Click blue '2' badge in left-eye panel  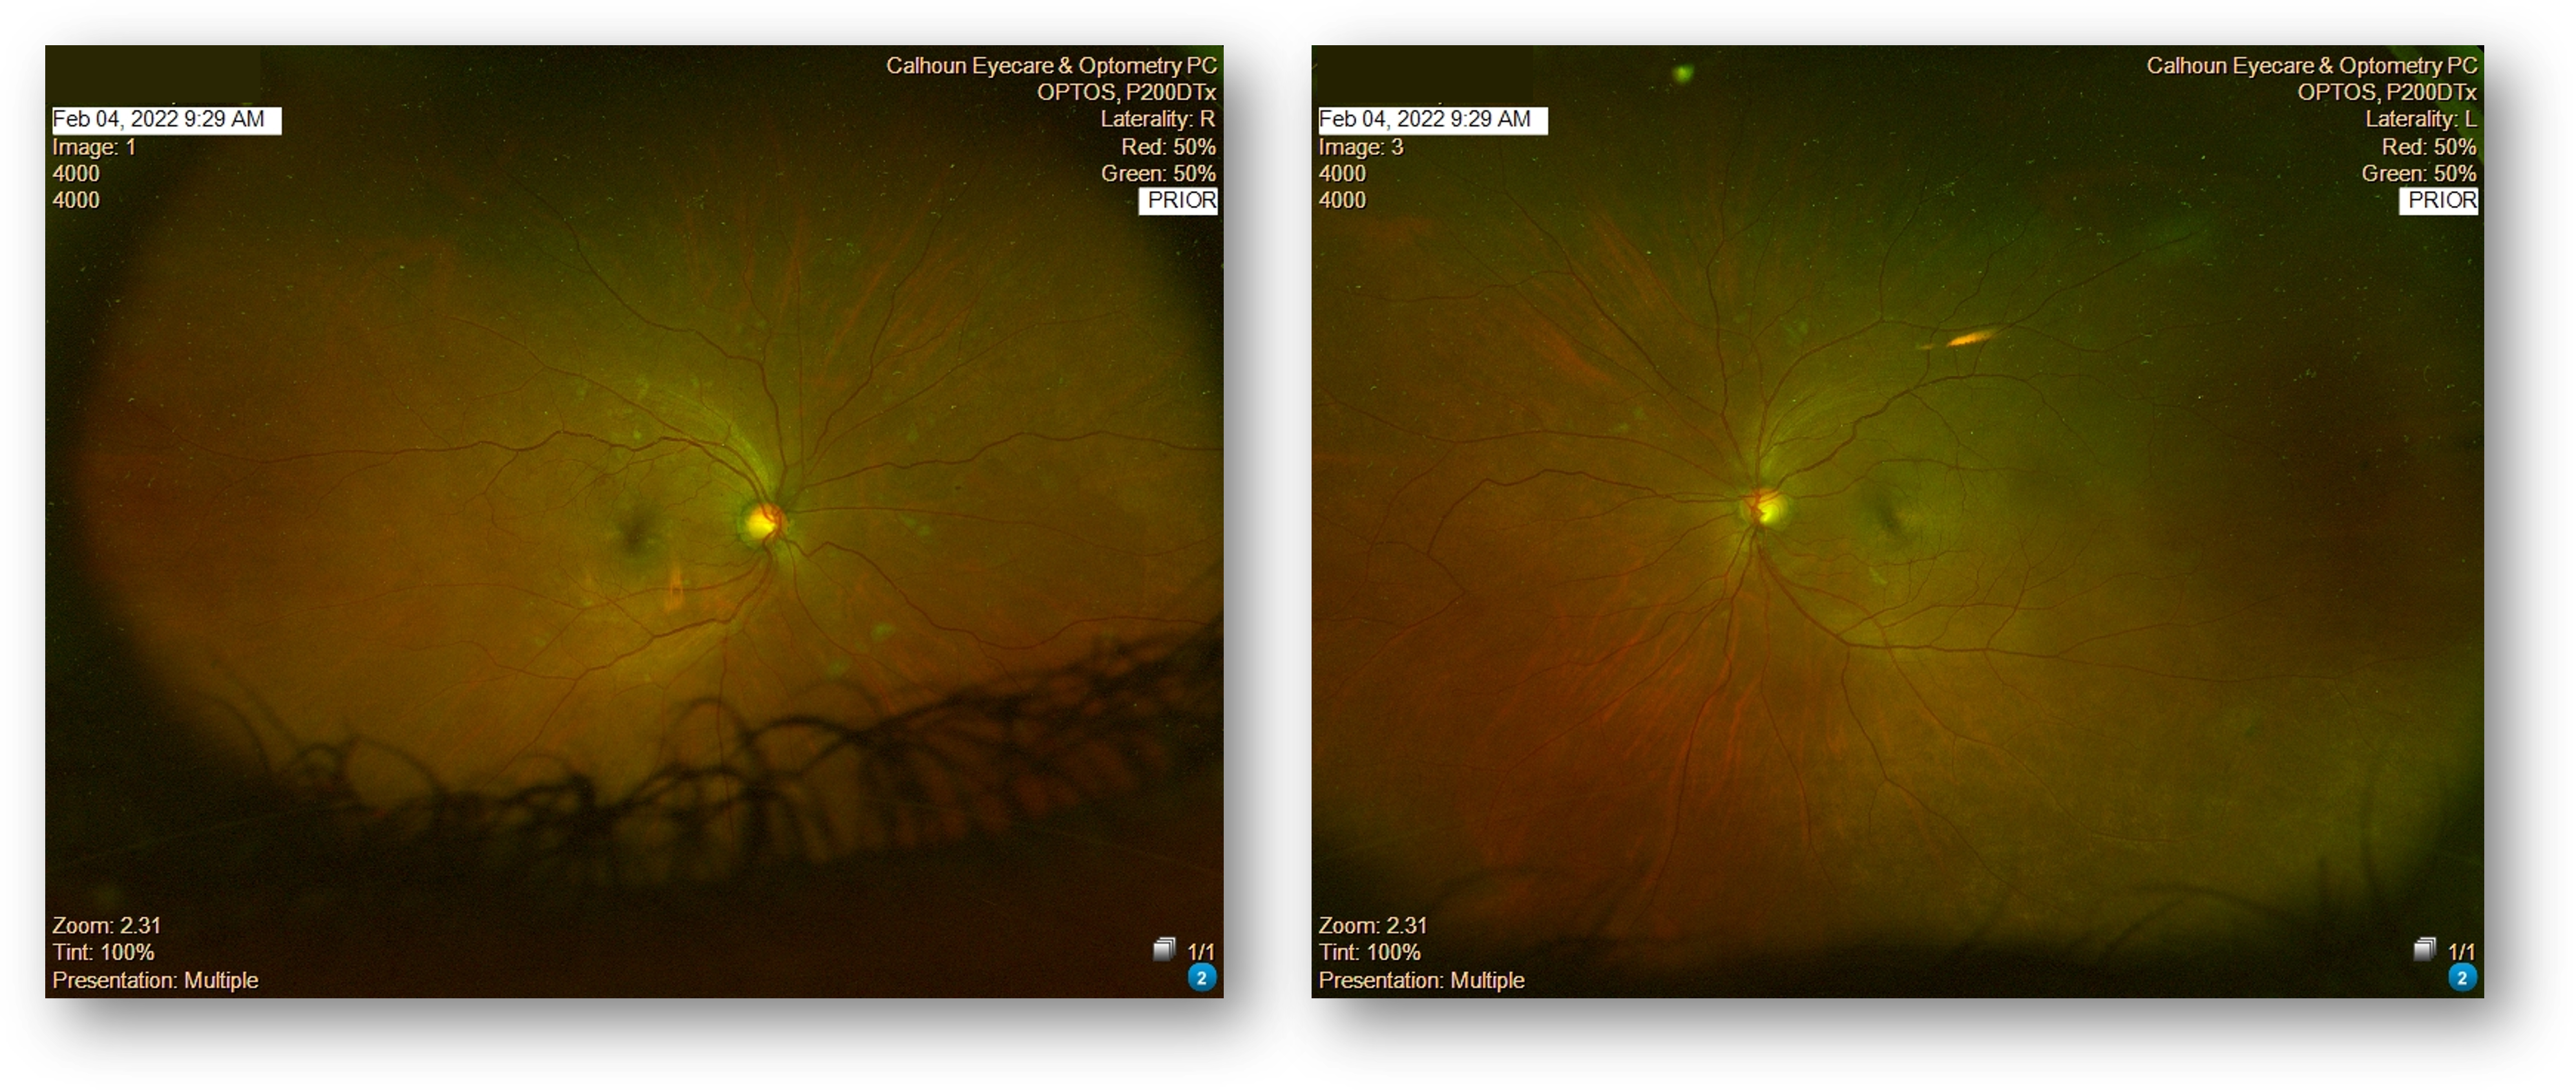[2462, 977]
